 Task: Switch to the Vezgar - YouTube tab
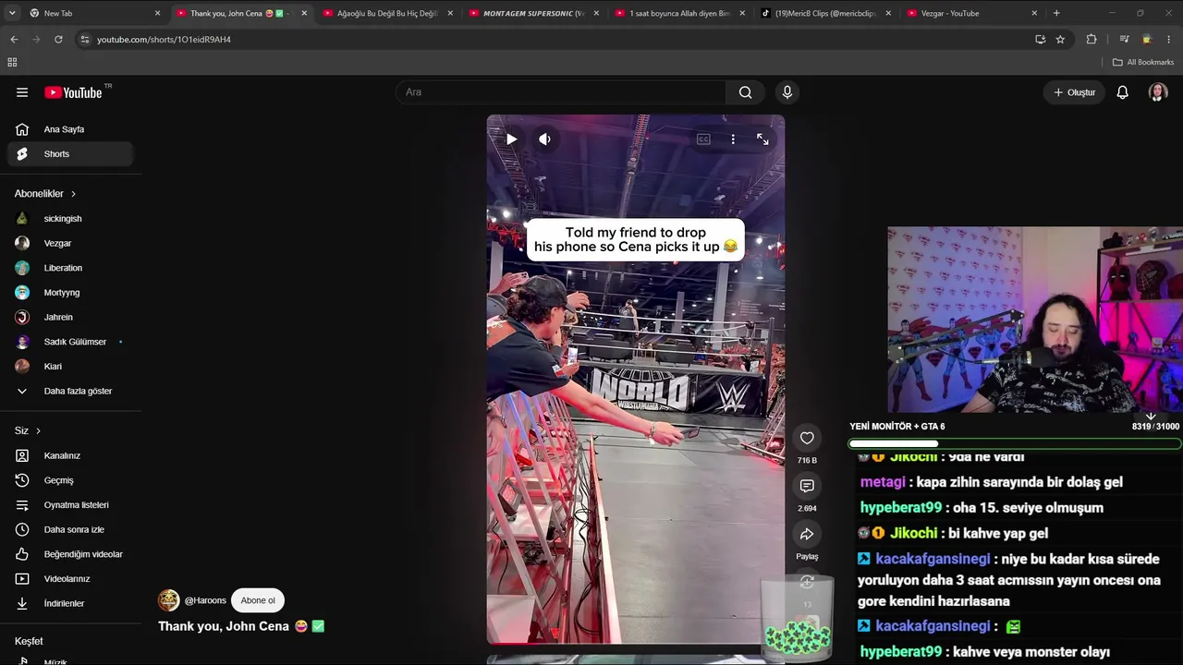[x=971, y=13]
